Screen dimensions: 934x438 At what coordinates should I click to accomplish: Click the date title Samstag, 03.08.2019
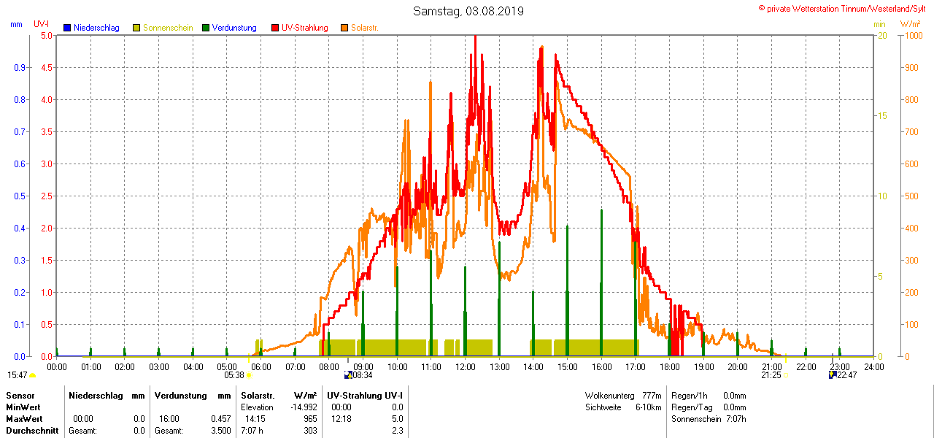coord(468,11)
